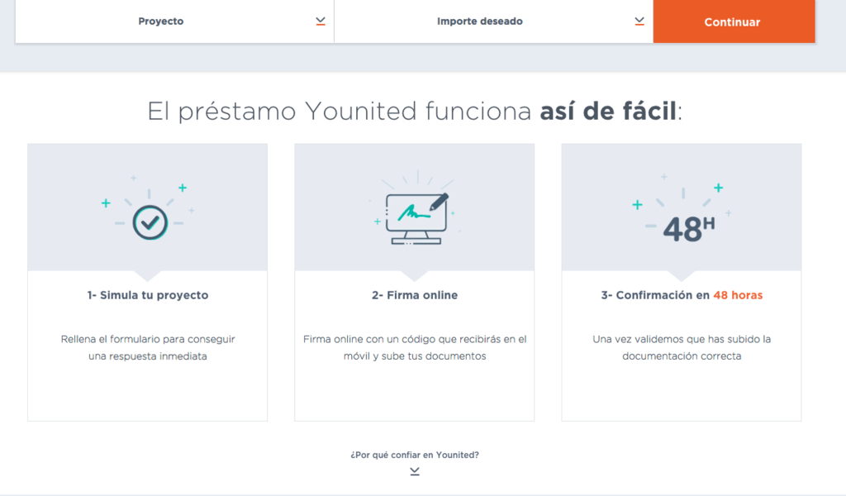Click the checkmark circle icon
Screen dimensions: 846x496
[x=150, y=222]
